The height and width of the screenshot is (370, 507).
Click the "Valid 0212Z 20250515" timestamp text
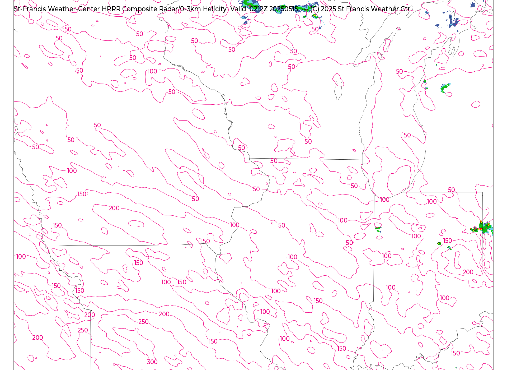[264, 9]
